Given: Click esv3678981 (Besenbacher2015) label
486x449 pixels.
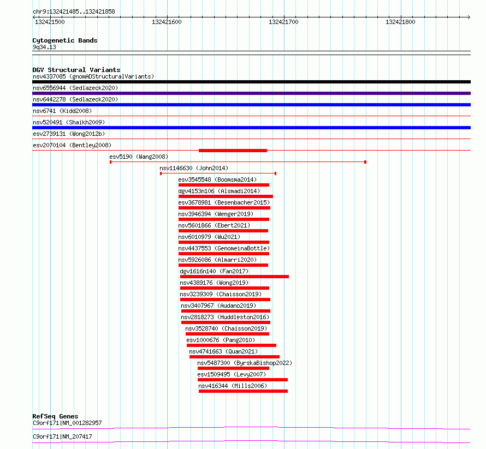Looking at the screenshot, I should (x=224, y=202).
